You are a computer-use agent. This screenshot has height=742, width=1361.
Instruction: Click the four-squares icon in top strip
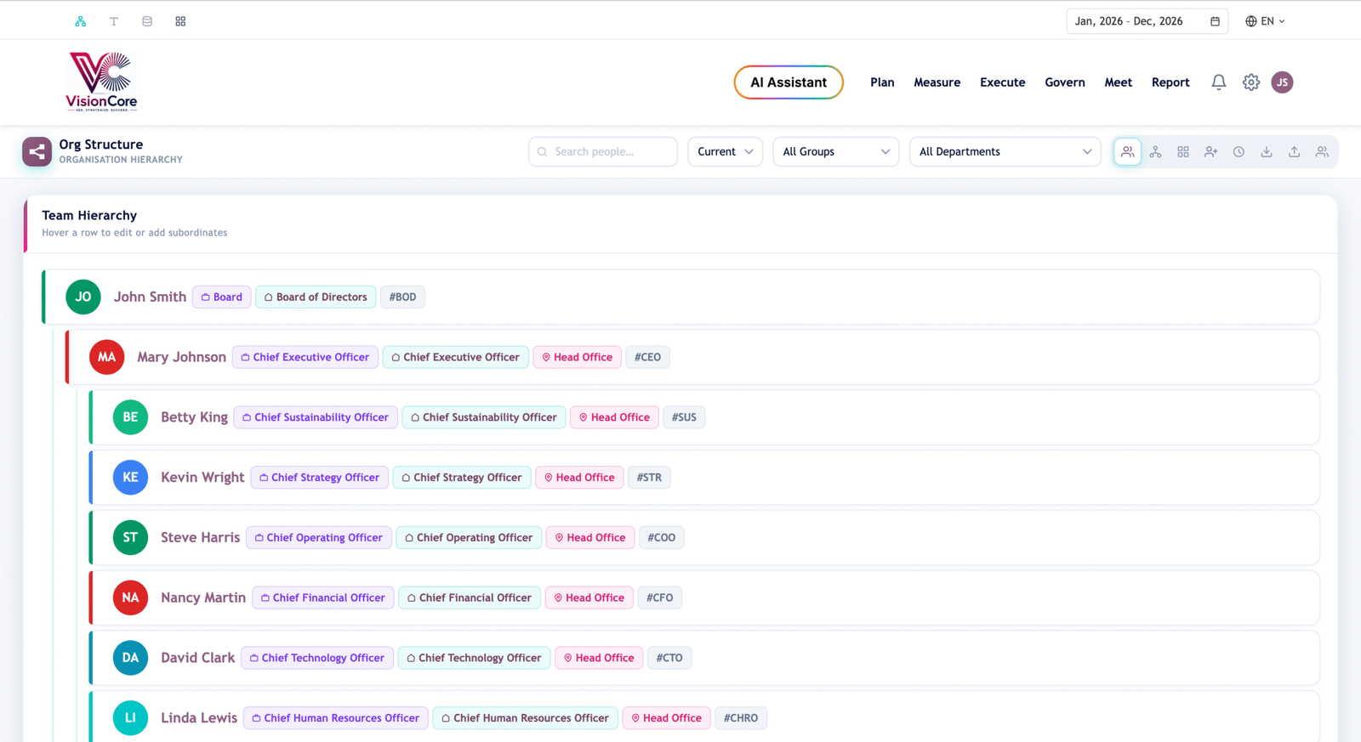pyautogui.click(x=180, y=21)
